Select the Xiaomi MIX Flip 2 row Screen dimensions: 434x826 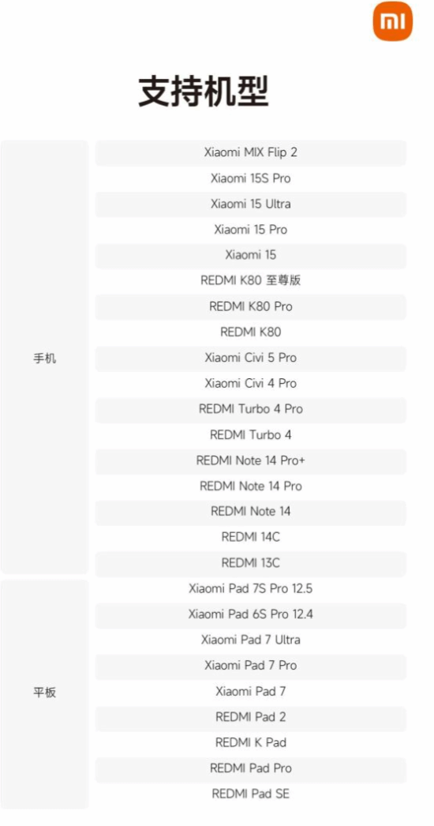click(251, 152)
